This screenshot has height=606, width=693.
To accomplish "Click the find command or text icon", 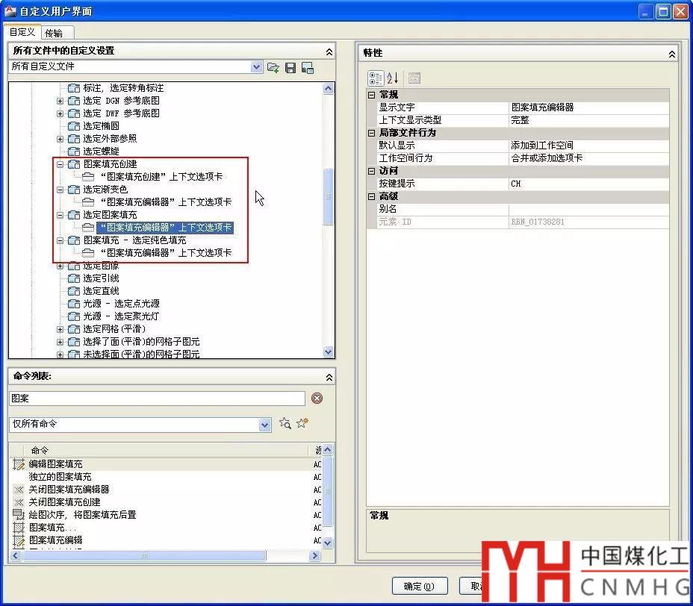I will [x=285, y=423].
